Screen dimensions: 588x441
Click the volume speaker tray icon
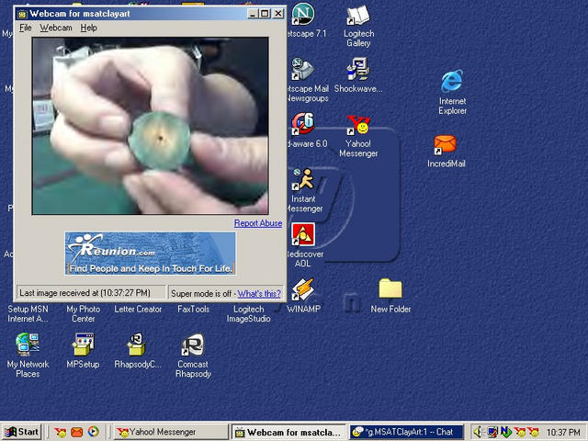pyautogui.click(x=478, y=432)
